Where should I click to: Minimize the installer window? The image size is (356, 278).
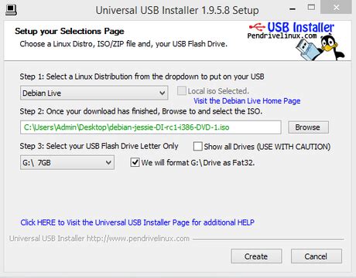(x=293, y=8)
